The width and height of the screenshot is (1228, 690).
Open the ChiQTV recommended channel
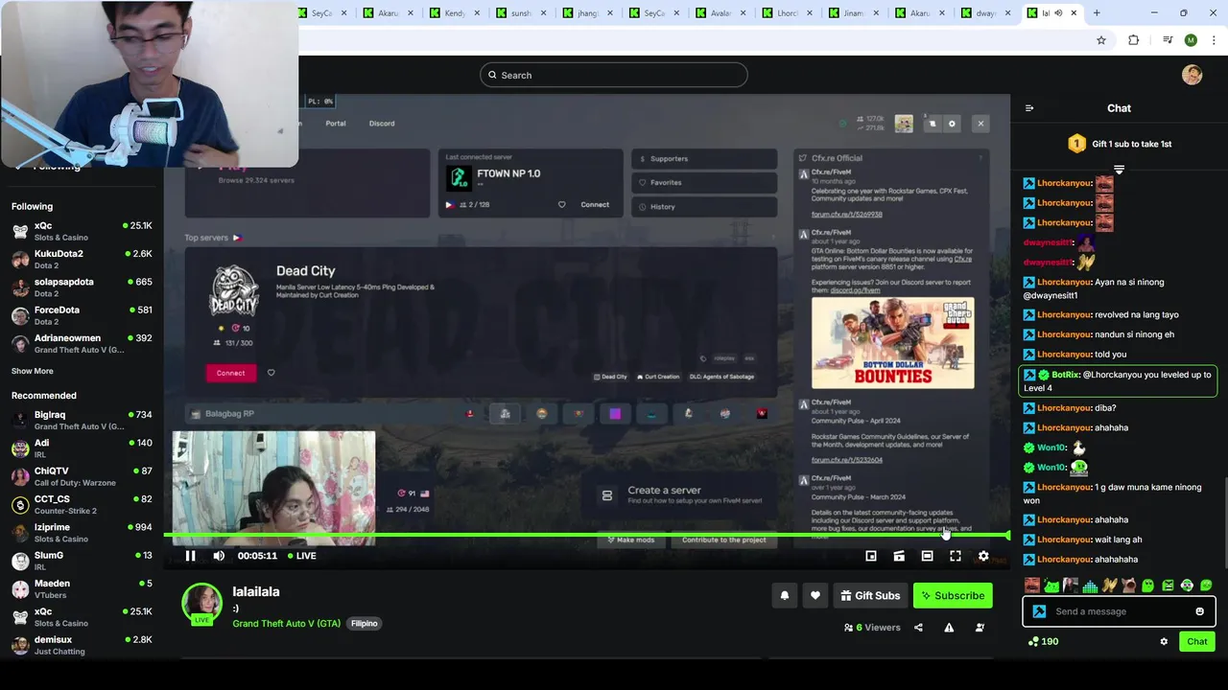[x=82, y=476]
